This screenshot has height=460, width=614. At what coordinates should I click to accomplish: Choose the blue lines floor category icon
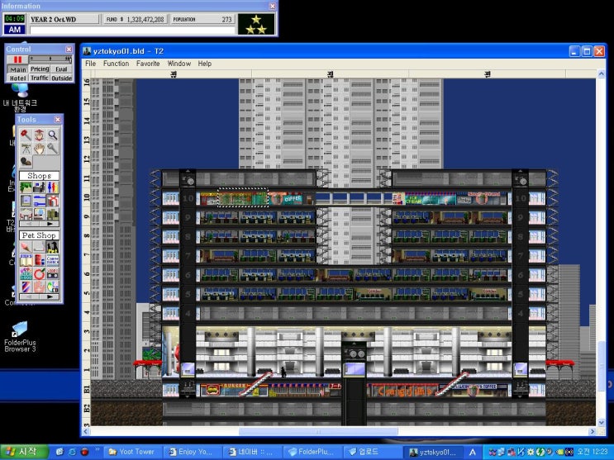pos(39,201)
